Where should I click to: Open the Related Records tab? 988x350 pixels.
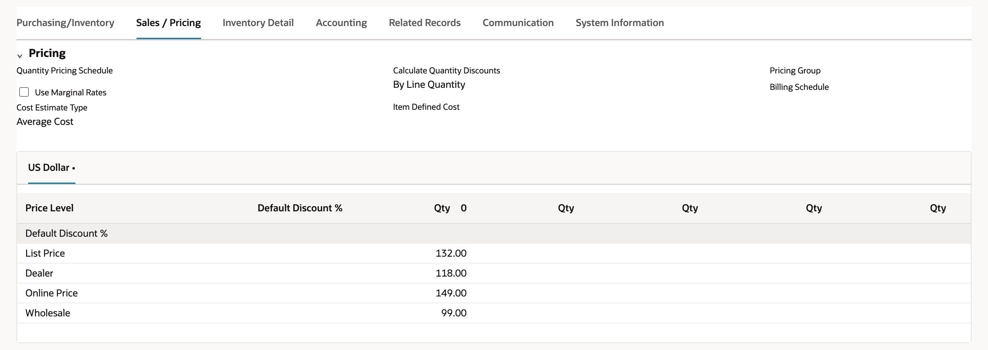[x=425, y=23]
